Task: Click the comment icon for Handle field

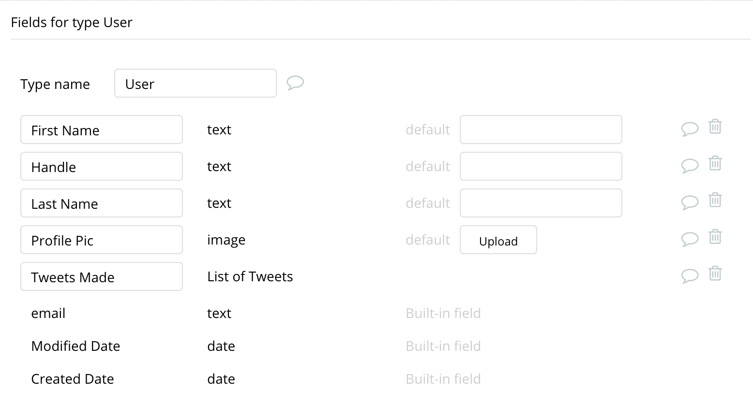Action: (690, 164)
